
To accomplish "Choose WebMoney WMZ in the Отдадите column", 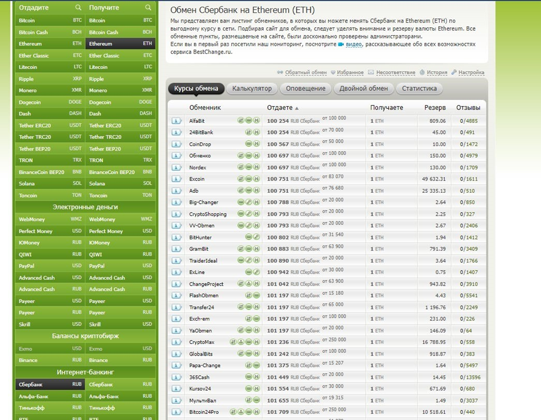I will click(50, 219).
